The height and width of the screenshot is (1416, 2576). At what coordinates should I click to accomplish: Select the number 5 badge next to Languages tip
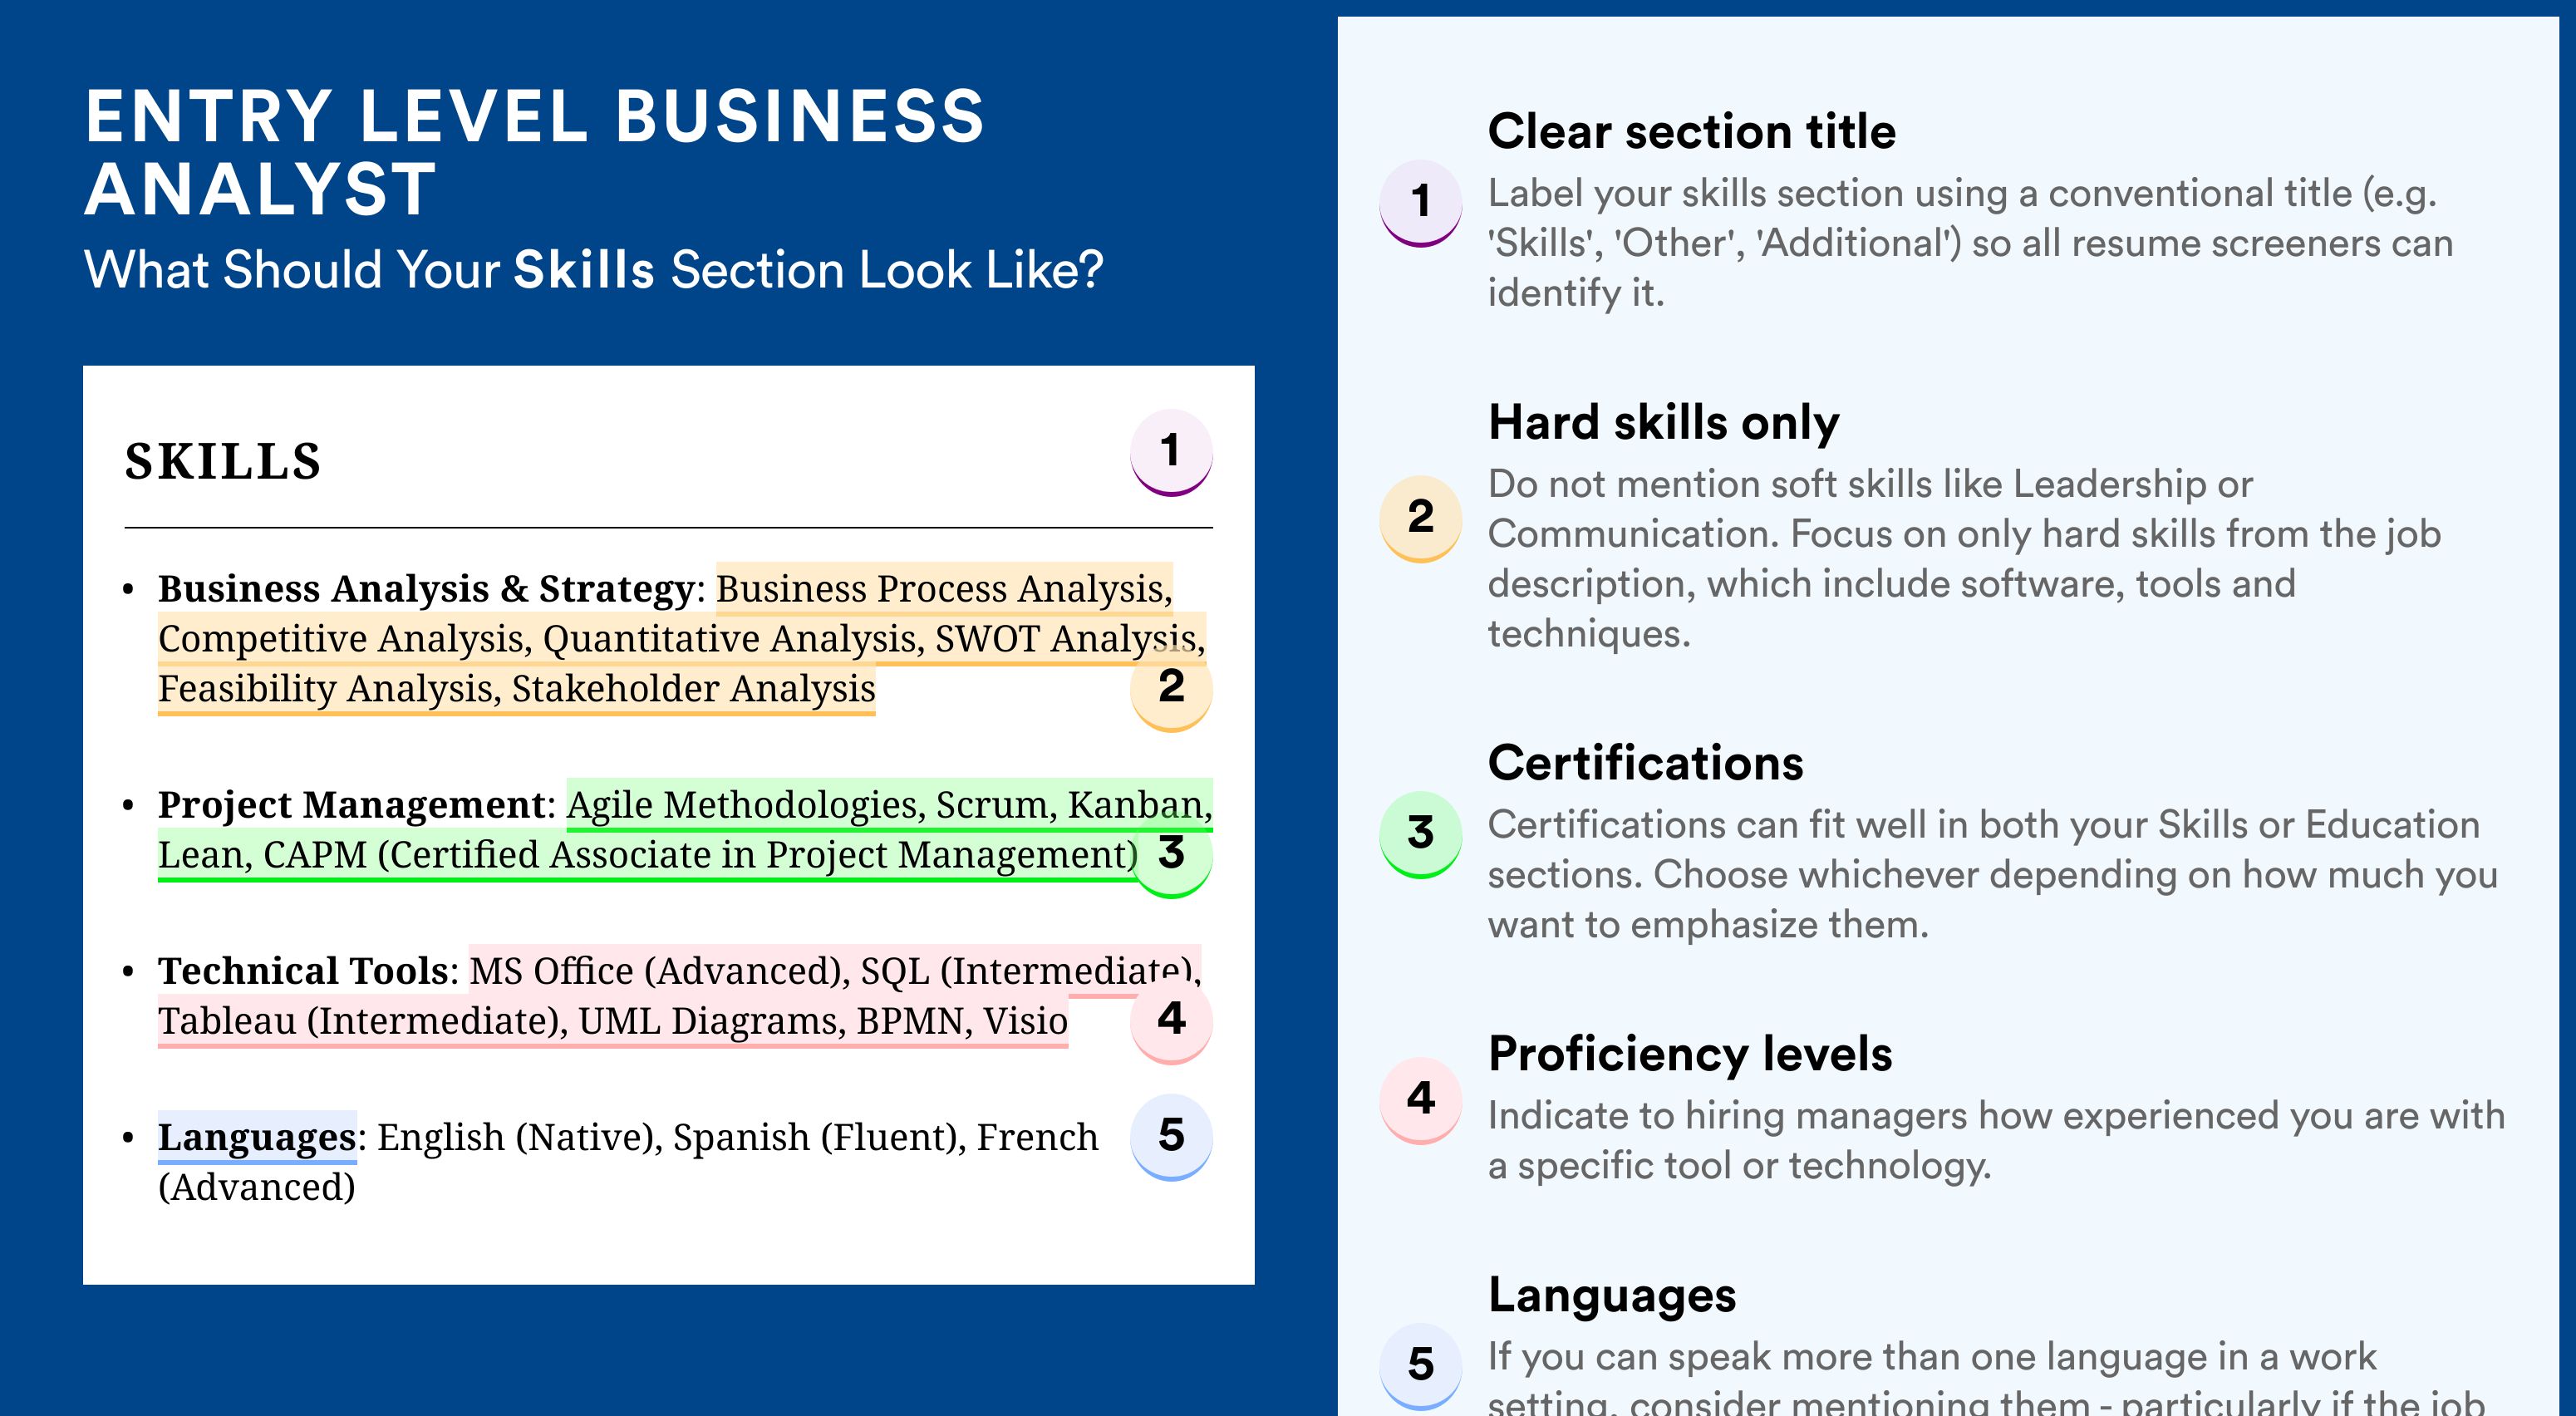point(1421,1366)
